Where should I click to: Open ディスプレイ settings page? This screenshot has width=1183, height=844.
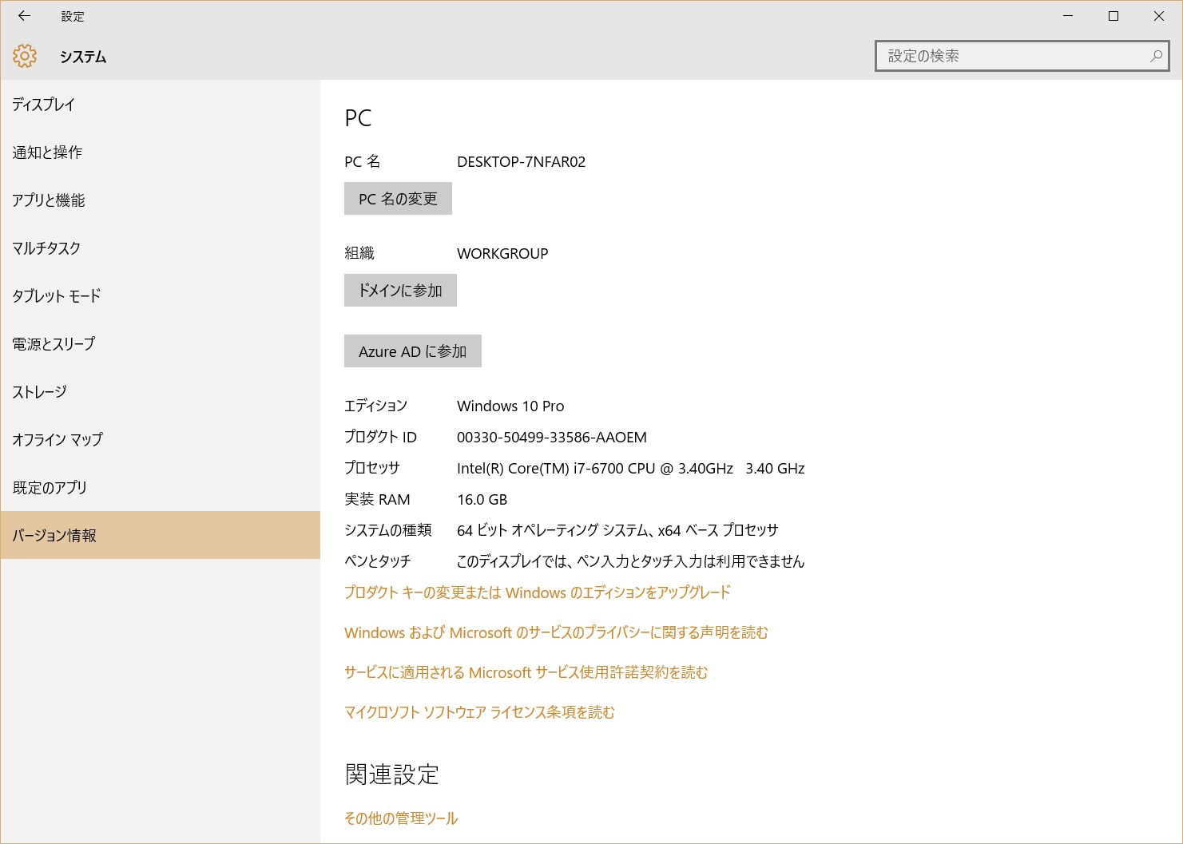(x=160, y=104)
